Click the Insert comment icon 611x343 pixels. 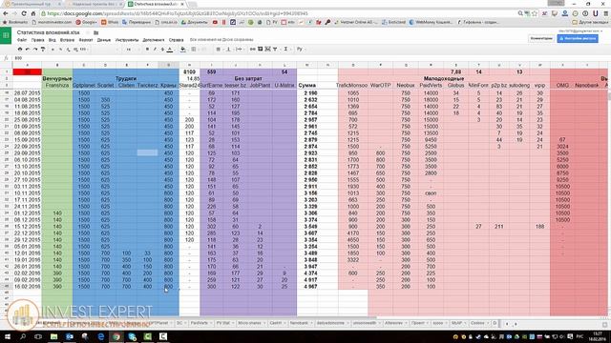[261, 49]
